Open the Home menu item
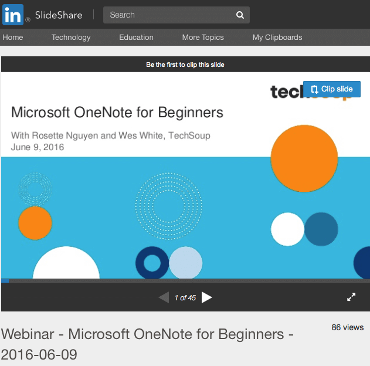This screenshot has height=366, width=370. [13, 38]
